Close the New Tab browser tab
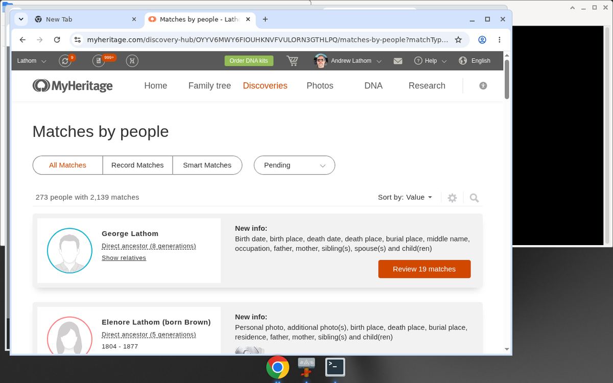 pos(134,19)
